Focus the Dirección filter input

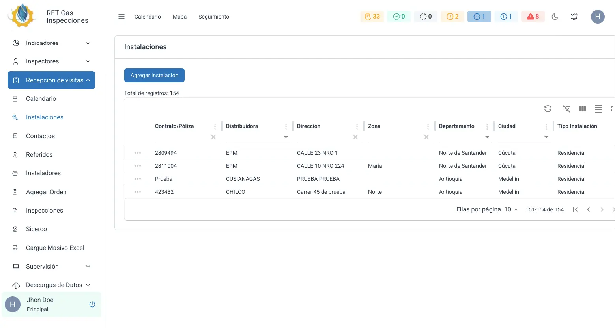click(324, 137)
